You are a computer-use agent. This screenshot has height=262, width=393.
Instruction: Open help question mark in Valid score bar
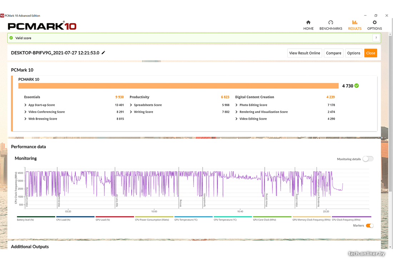376,38
